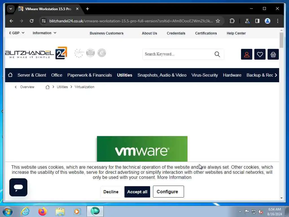This screenshot has height=217, width=289.
Task: Decline the cookies
Action: point(111,192)
